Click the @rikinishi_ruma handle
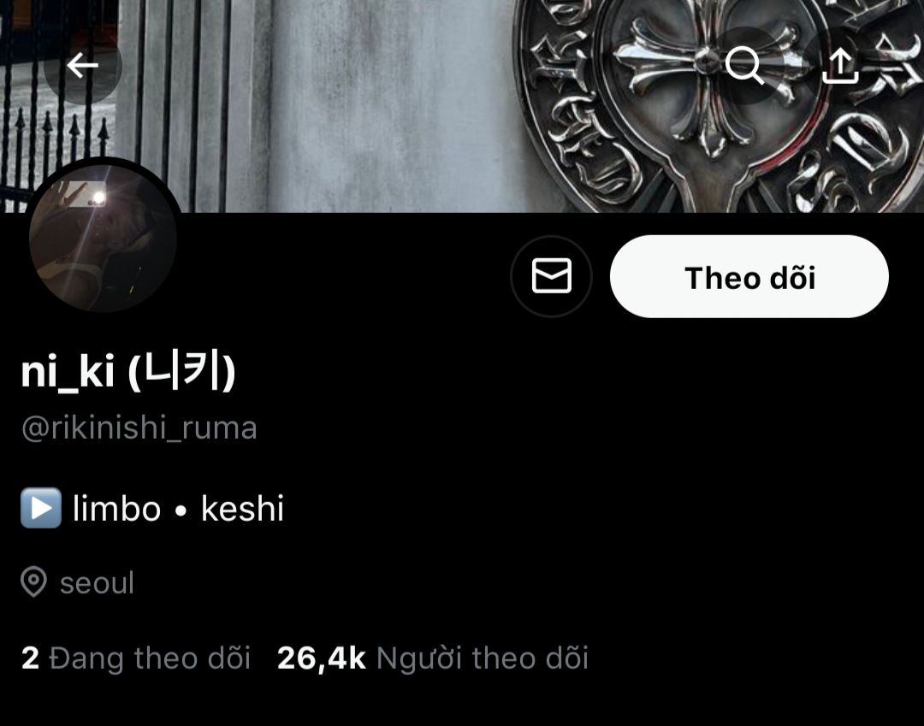This screenshot has height=726, width=924. (139, 428)
